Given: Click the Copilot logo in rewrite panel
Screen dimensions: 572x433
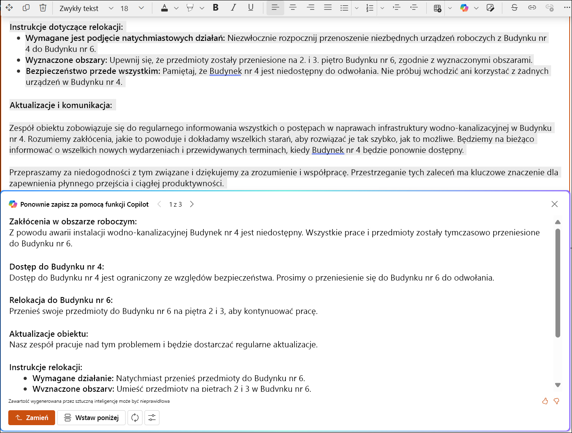Looking at the screenshot, I should pyautogui.click(x=13, y=204).
